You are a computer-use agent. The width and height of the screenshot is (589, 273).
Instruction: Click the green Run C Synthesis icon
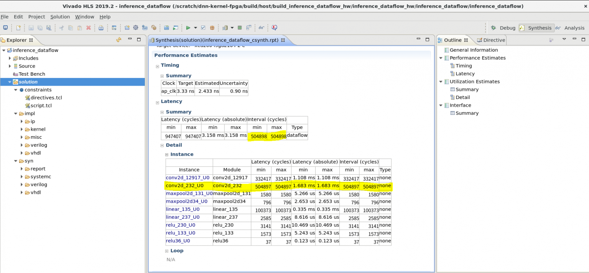[188, 28]
